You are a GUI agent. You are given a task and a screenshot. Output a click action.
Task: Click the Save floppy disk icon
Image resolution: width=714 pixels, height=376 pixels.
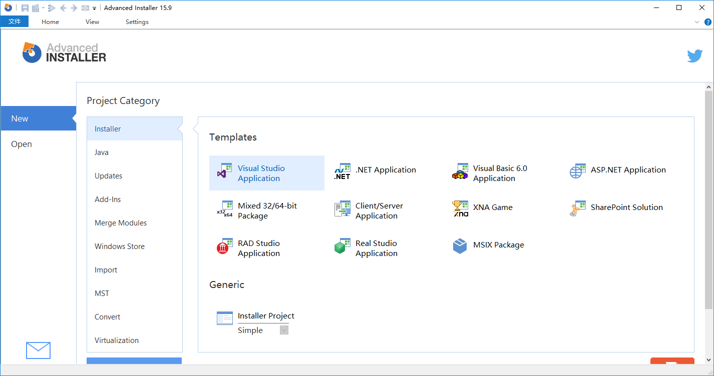tap(25, 8)
